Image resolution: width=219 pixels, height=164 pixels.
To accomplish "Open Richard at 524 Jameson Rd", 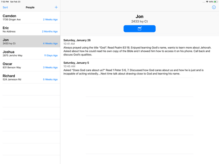I will 30,77.
